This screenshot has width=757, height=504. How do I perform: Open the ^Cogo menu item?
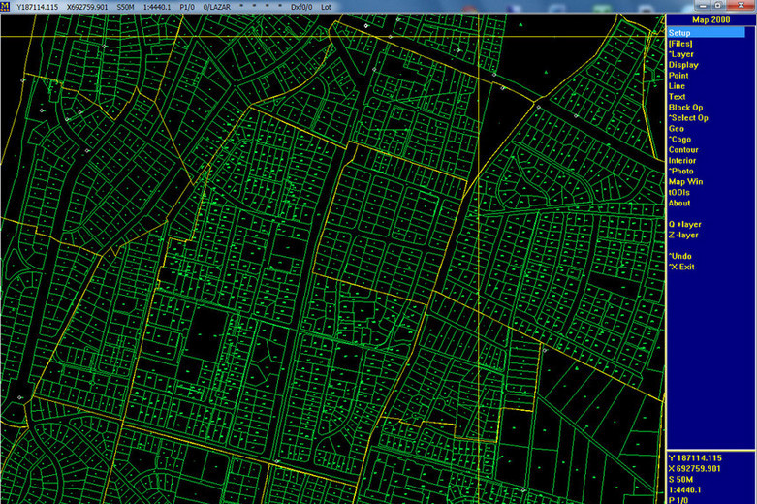pos(679,139)
